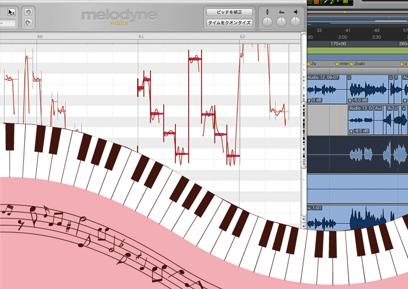Click bar 60 on the Melodyne ruler
408x289 pixels.
point(40,36)
